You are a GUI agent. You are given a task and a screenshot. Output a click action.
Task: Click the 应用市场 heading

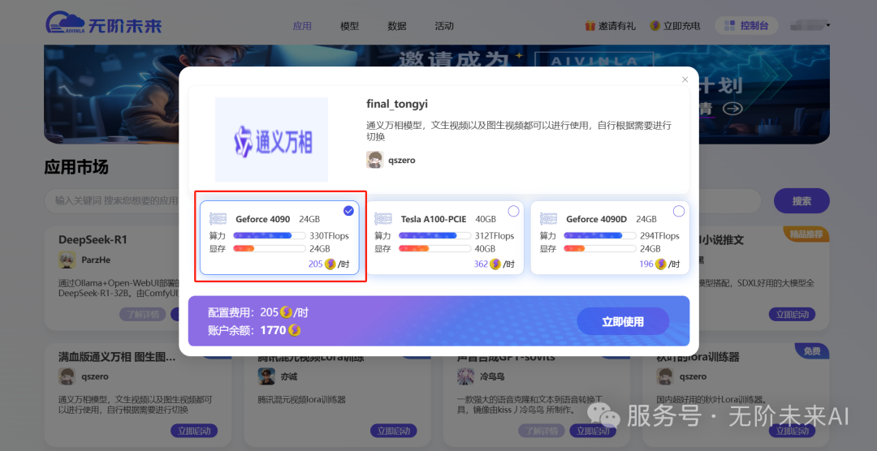(x=76, y=167)
